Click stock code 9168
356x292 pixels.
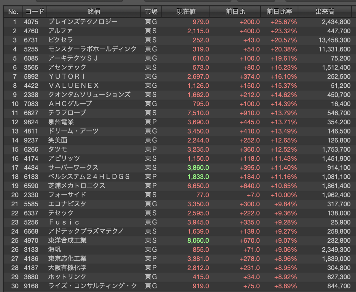(x=31, y=286)
